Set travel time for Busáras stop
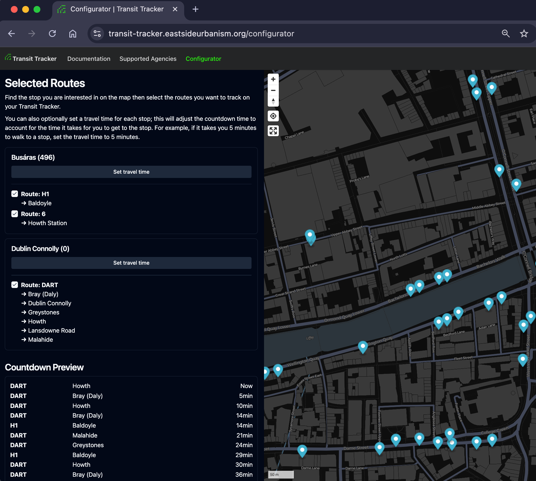The image size is (536, 481). [131, 172]
